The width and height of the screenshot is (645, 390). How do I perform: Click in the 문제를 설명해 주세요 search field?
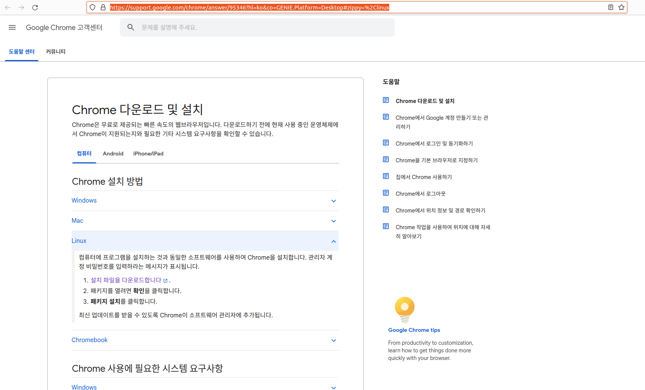[257, 27]
